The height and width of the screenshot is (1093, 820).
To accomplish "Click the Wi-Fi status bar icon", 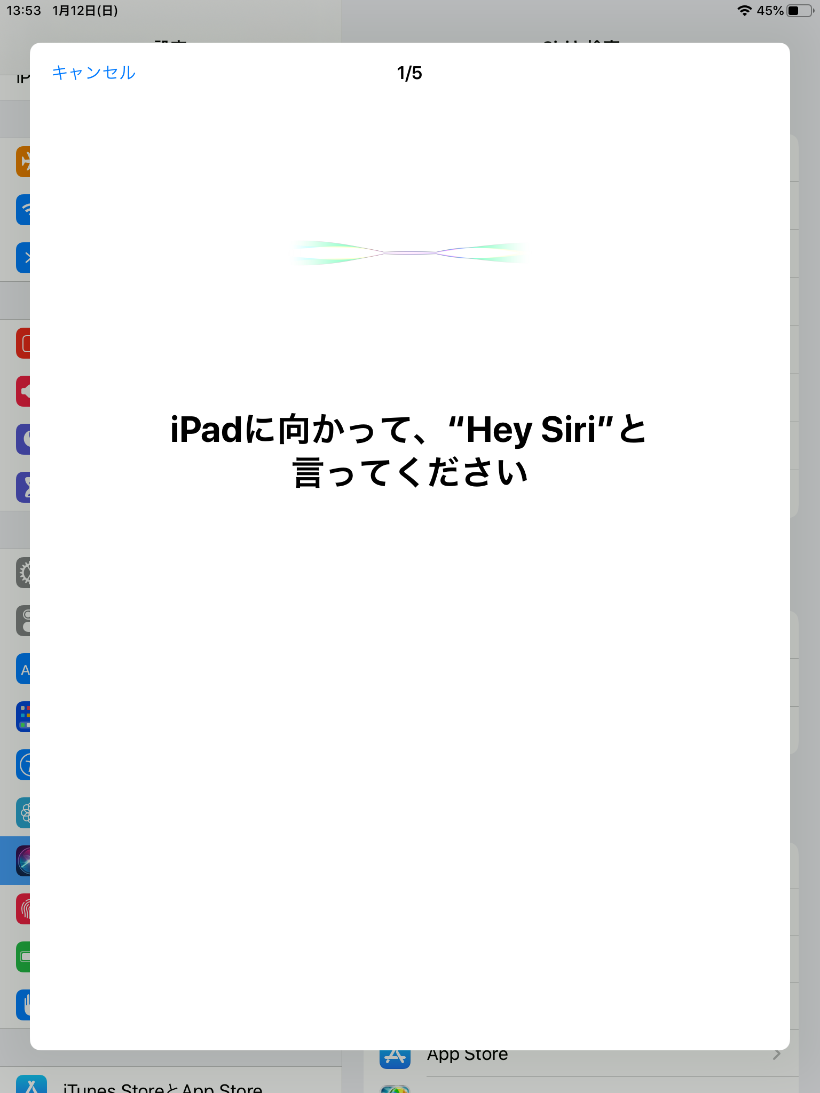I will [x=744, y=11].
